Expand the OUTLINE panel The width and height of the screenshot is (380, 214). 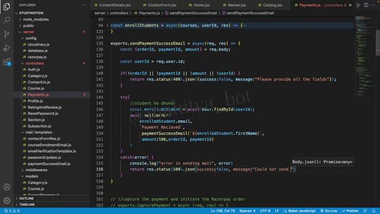52,199
